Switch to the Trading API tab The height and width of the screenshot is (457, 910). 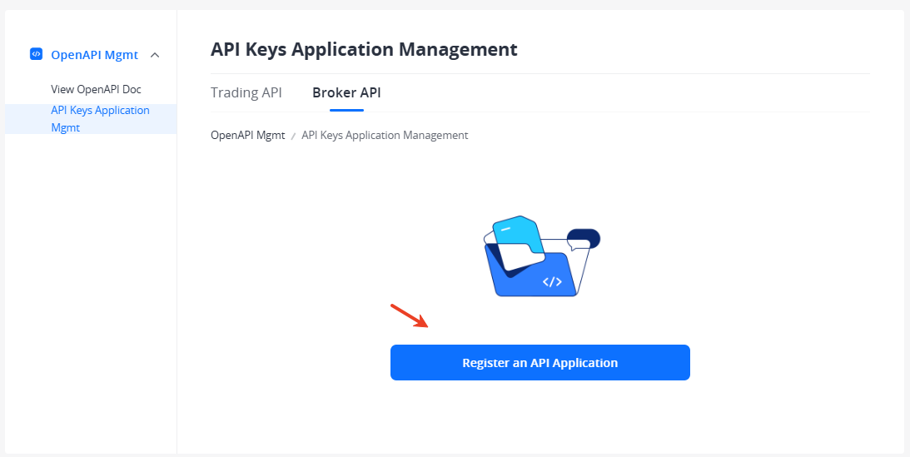pyautogui.click(x=246, y=92)
